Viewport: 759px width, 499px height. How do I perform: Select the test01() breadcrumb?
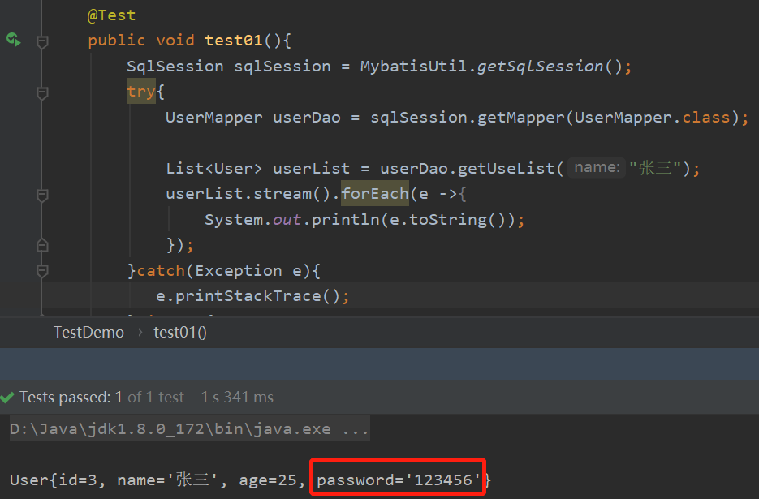click(180, 333)
